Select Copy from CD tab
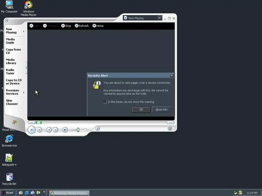Screen dimensions: 262x196 point(13,51)
